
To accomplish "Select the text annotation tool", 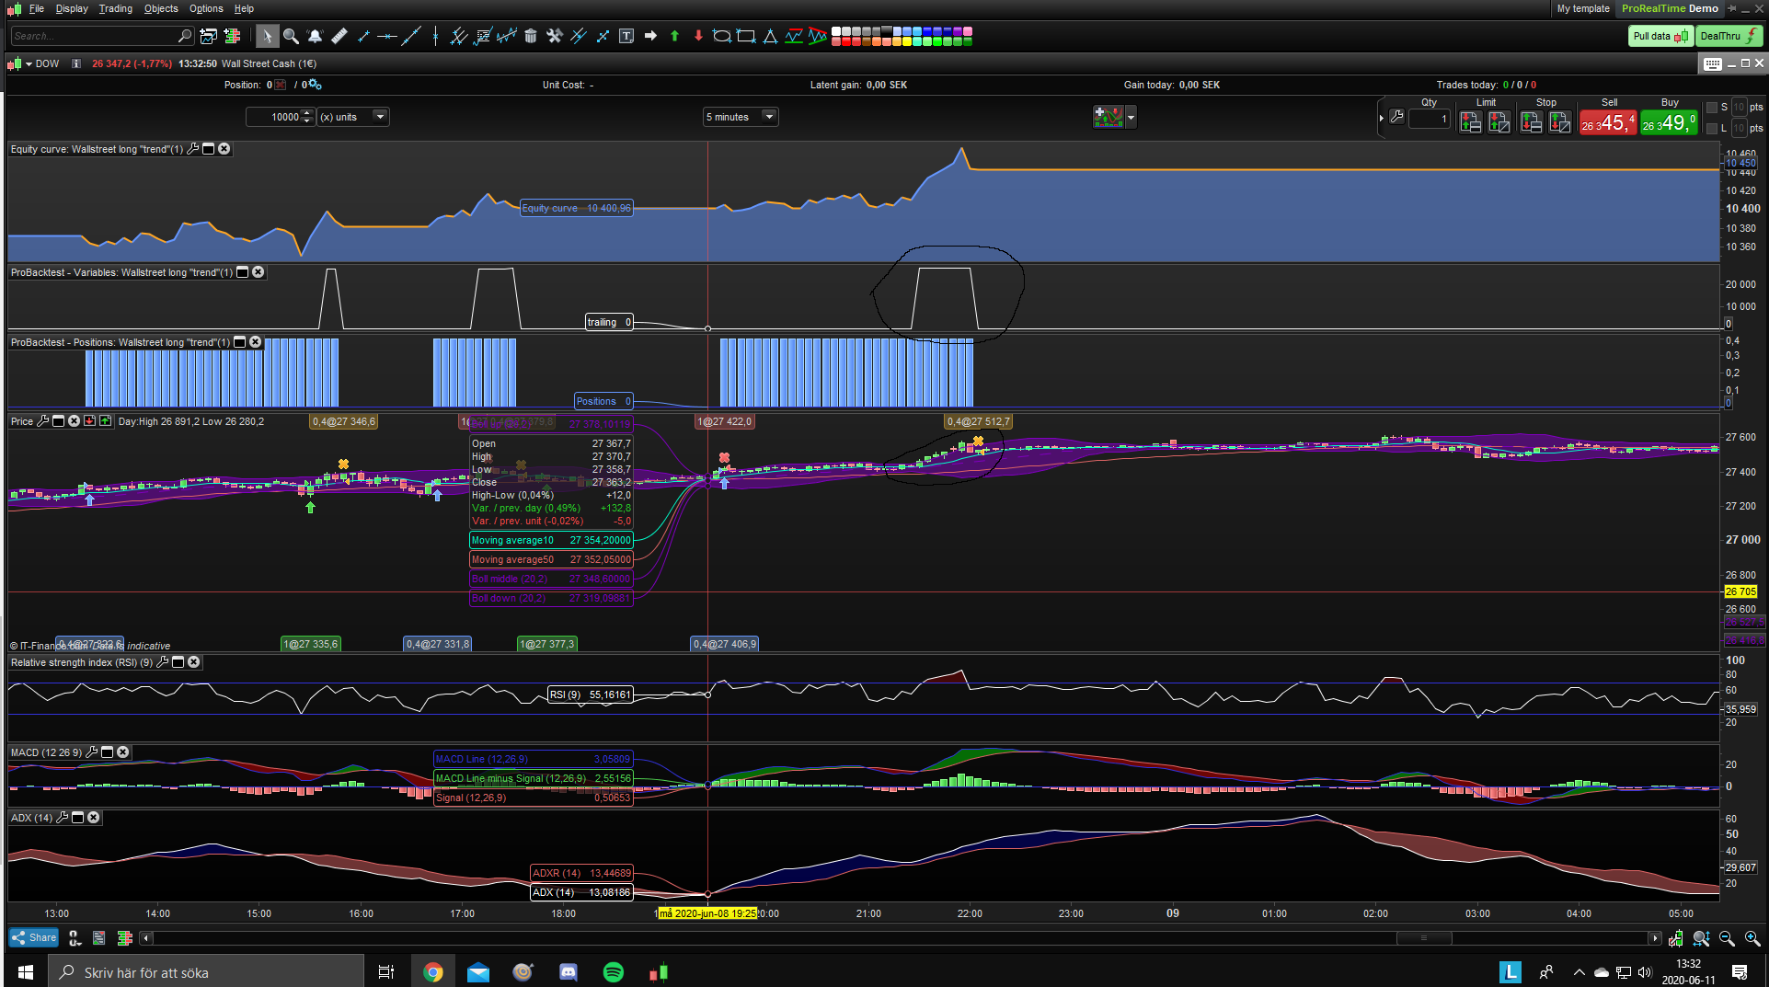I will [626, 36].
